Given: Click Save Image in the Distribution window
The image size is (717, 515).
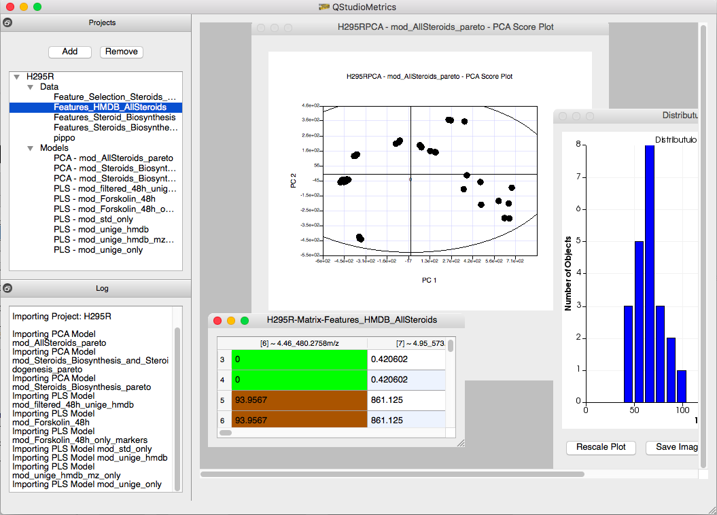Looking at the screenshot, I should pyautogui.click(x=672, y=447).
